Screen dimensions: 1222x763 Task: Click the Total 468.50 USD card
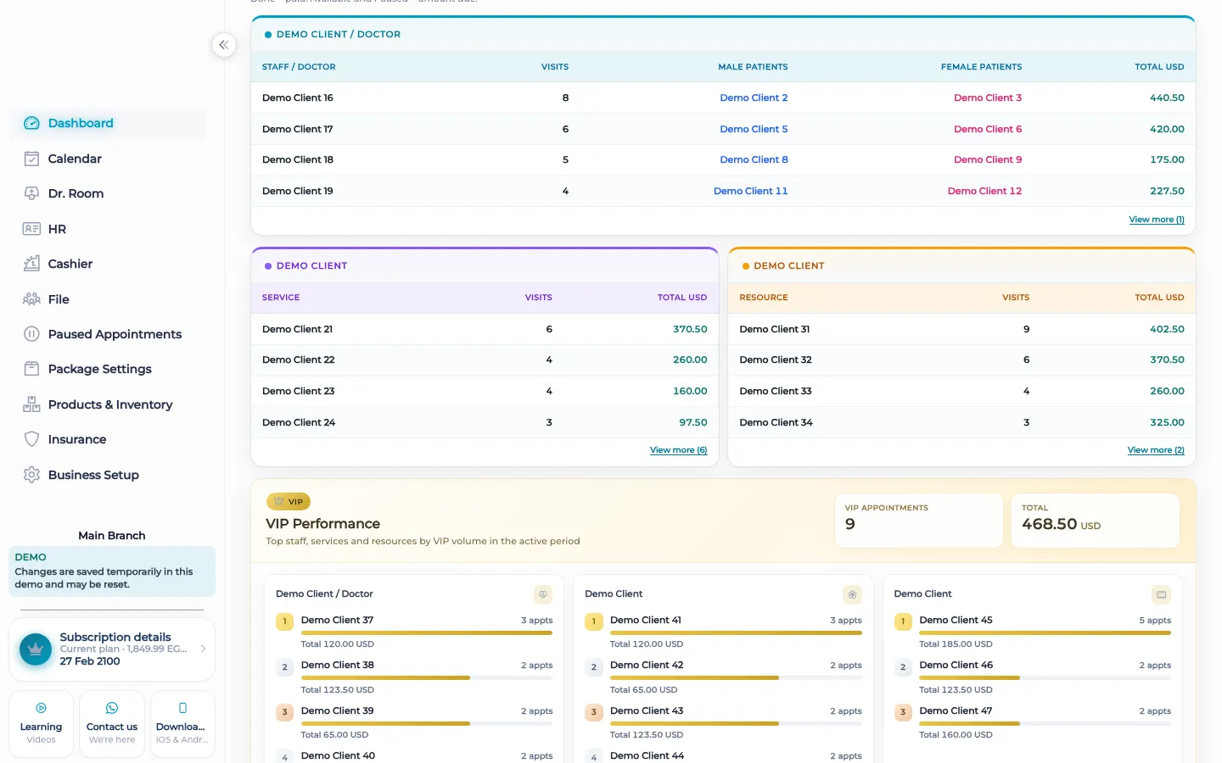1096,521
